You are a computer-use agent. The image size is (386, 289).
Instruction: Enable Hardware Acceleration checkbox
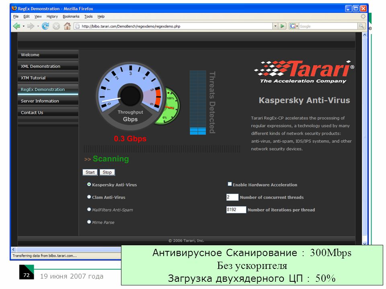[230, 184]
